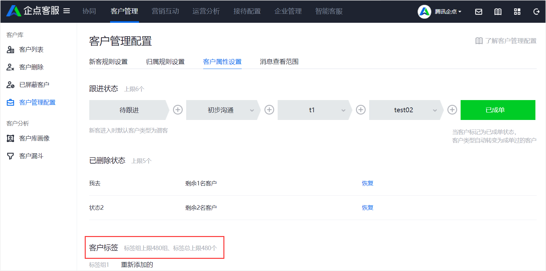The width and height of the screenshot is (546, 271).
Task: Expand the test02 status dropdown arrow
Action: pos(435,110)
